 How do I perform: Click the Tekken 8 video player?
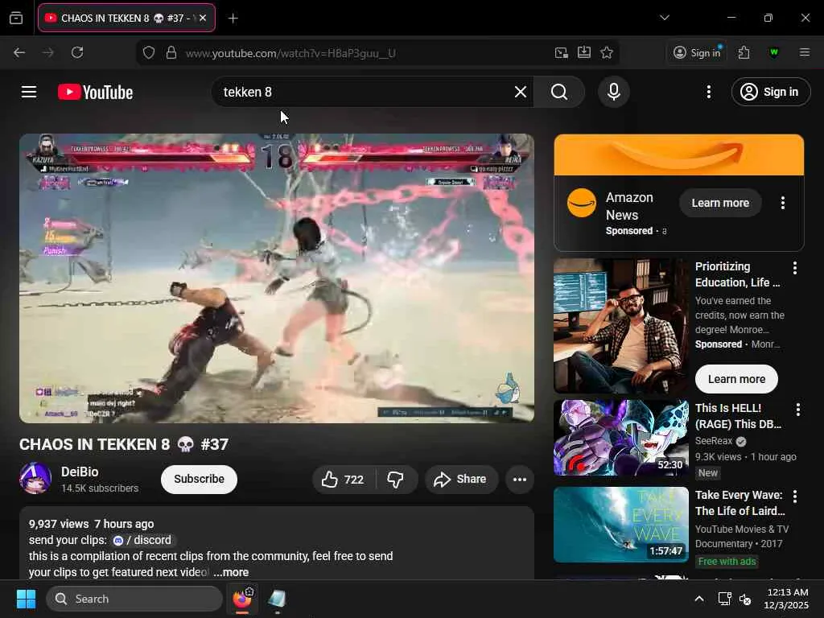[277, 278]
